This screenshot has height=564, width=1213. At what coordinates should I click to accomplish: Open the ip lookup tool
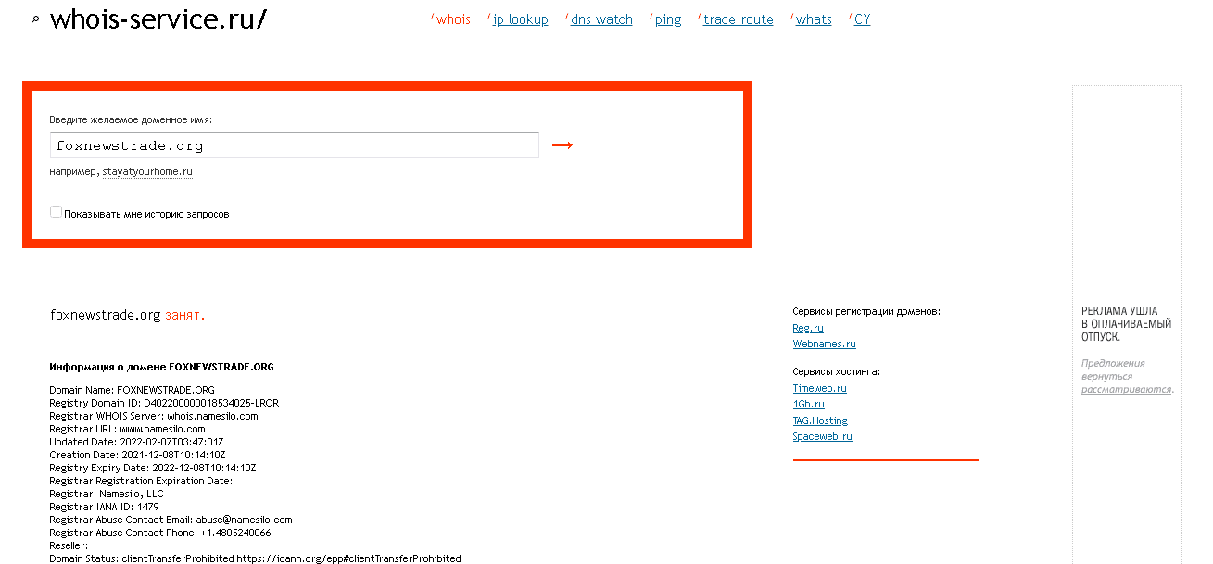click(x=520, y=19)
